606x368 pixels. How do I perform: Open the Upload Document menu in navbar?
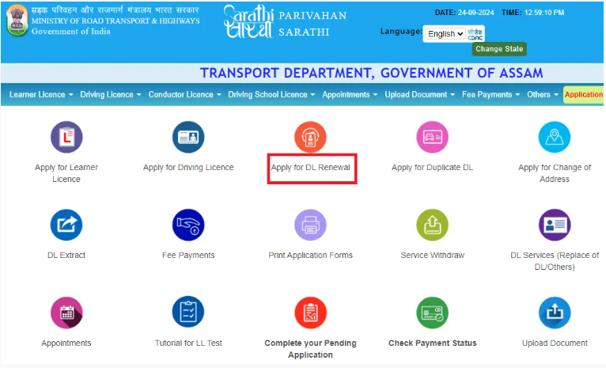point(419,95)
